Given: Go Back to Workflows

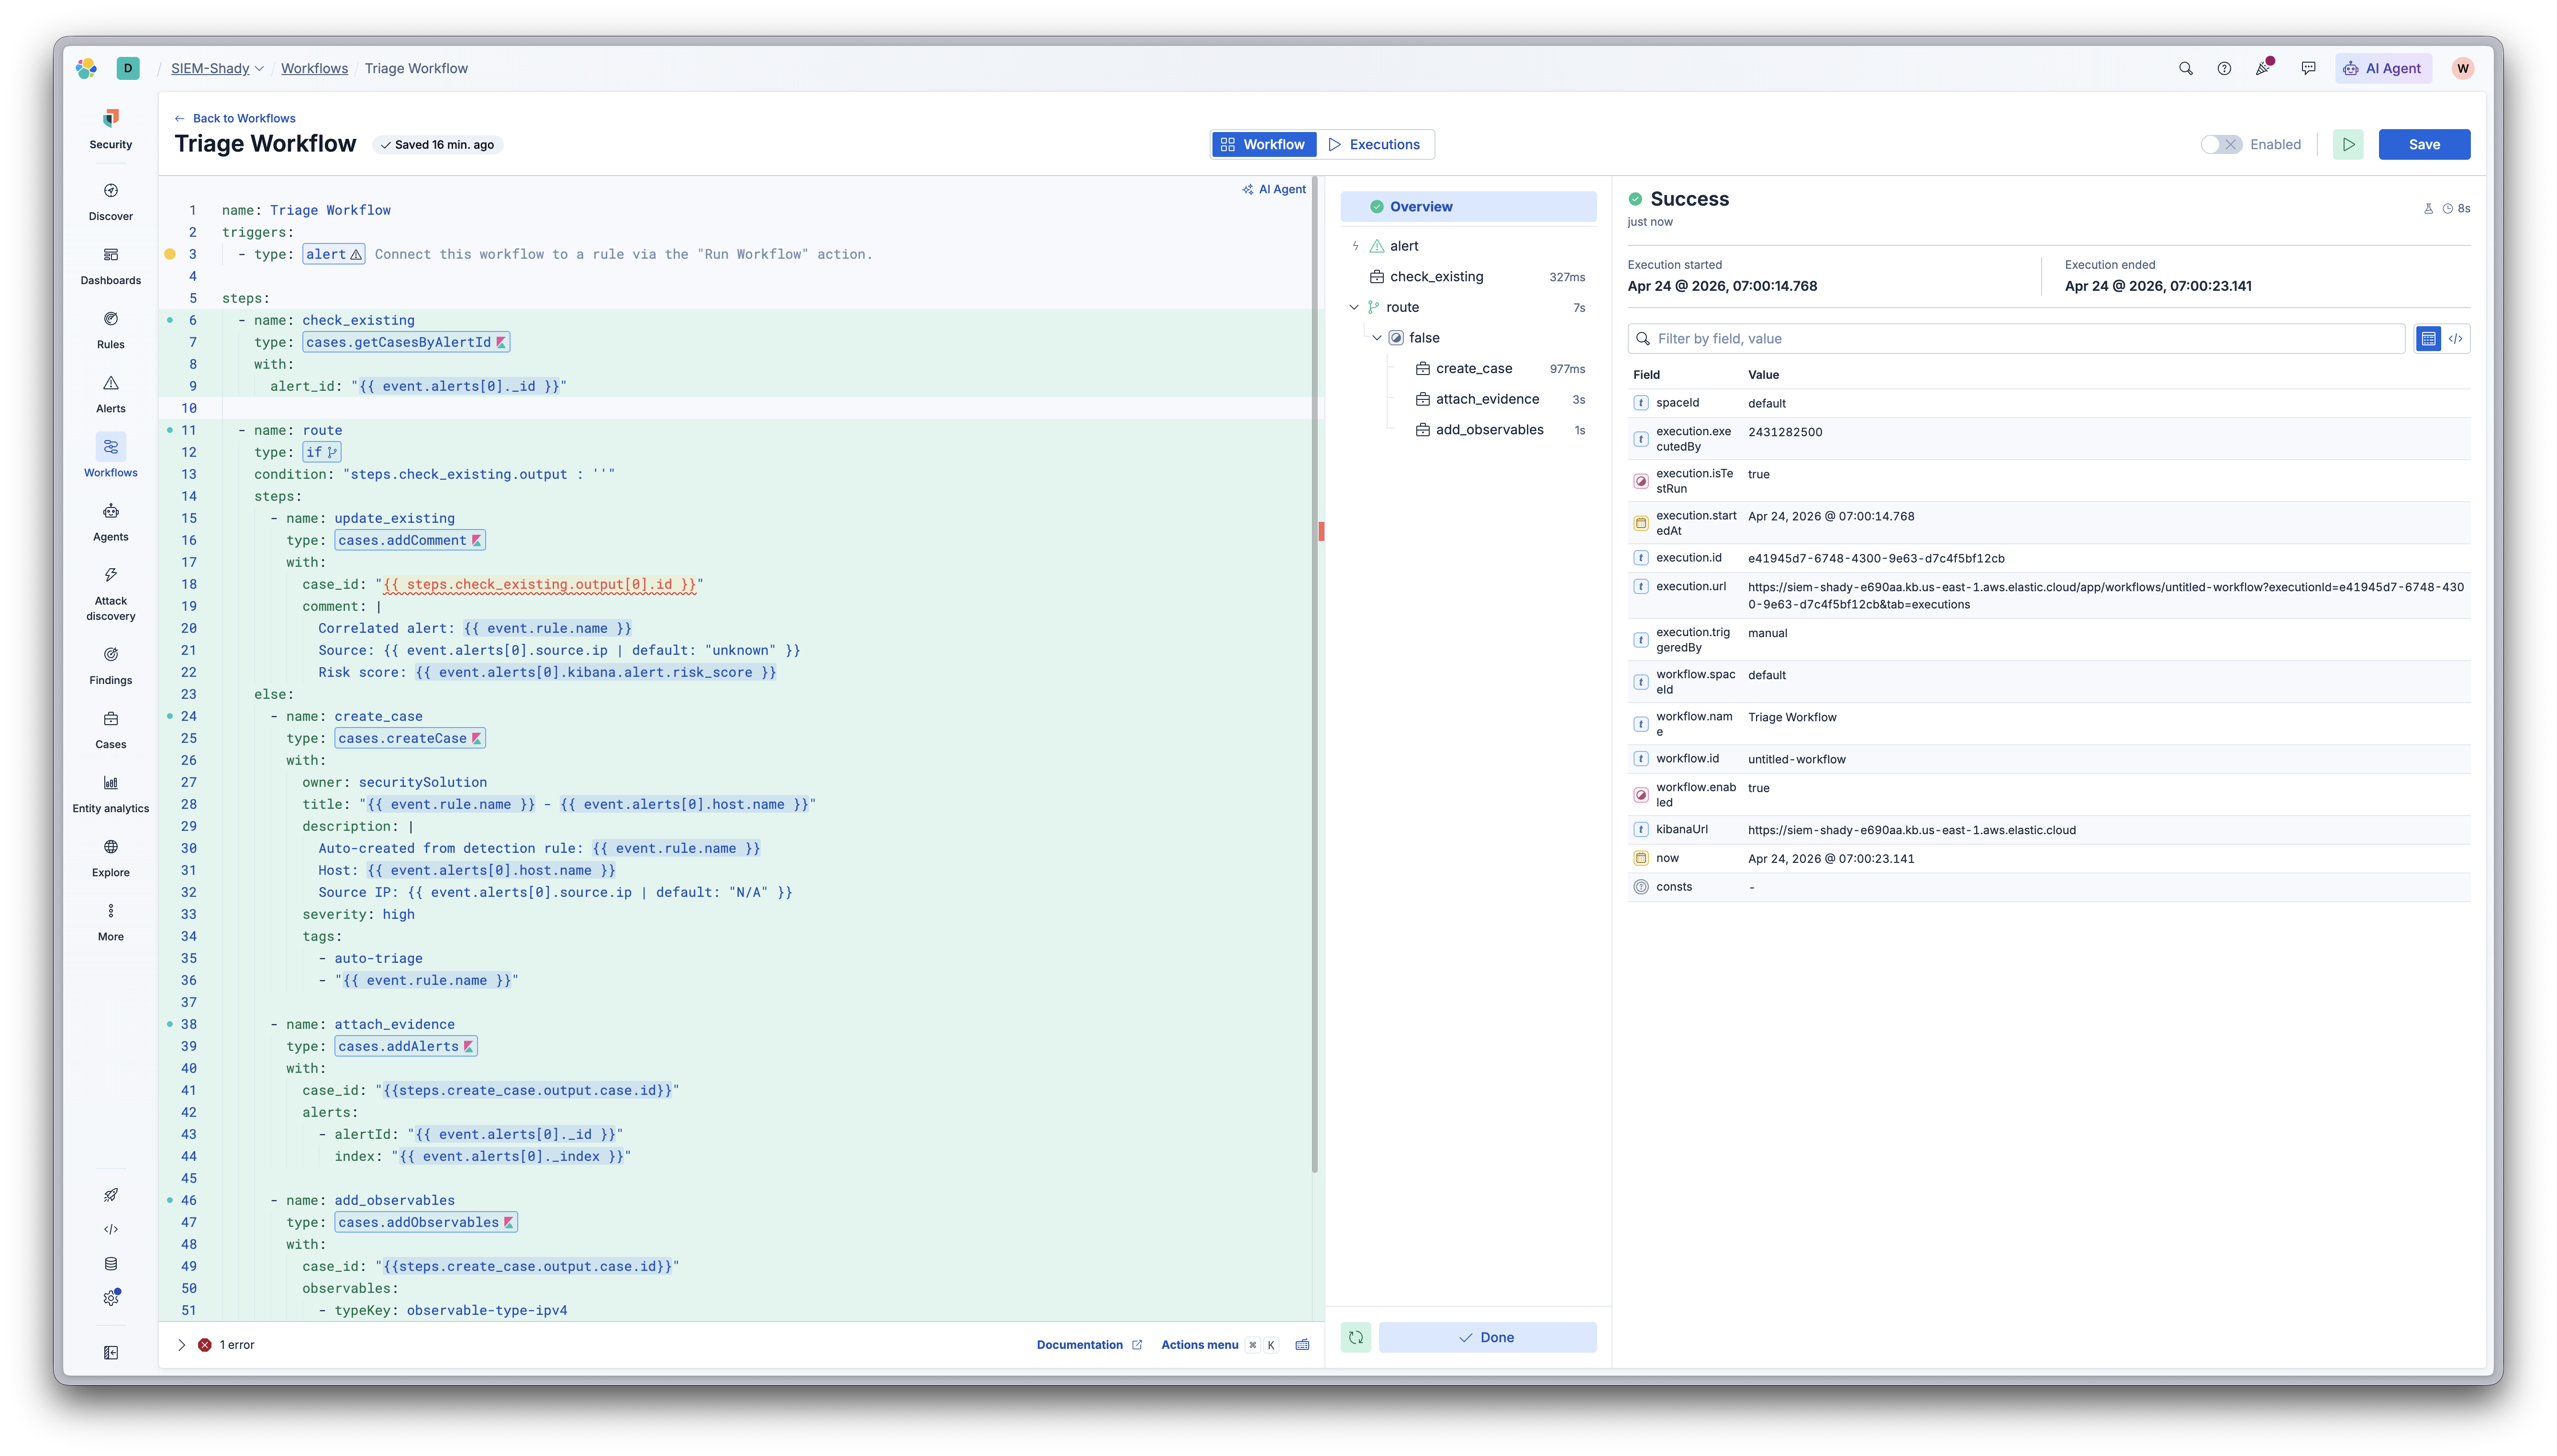Looking at the screenshot, I should 235,118.
